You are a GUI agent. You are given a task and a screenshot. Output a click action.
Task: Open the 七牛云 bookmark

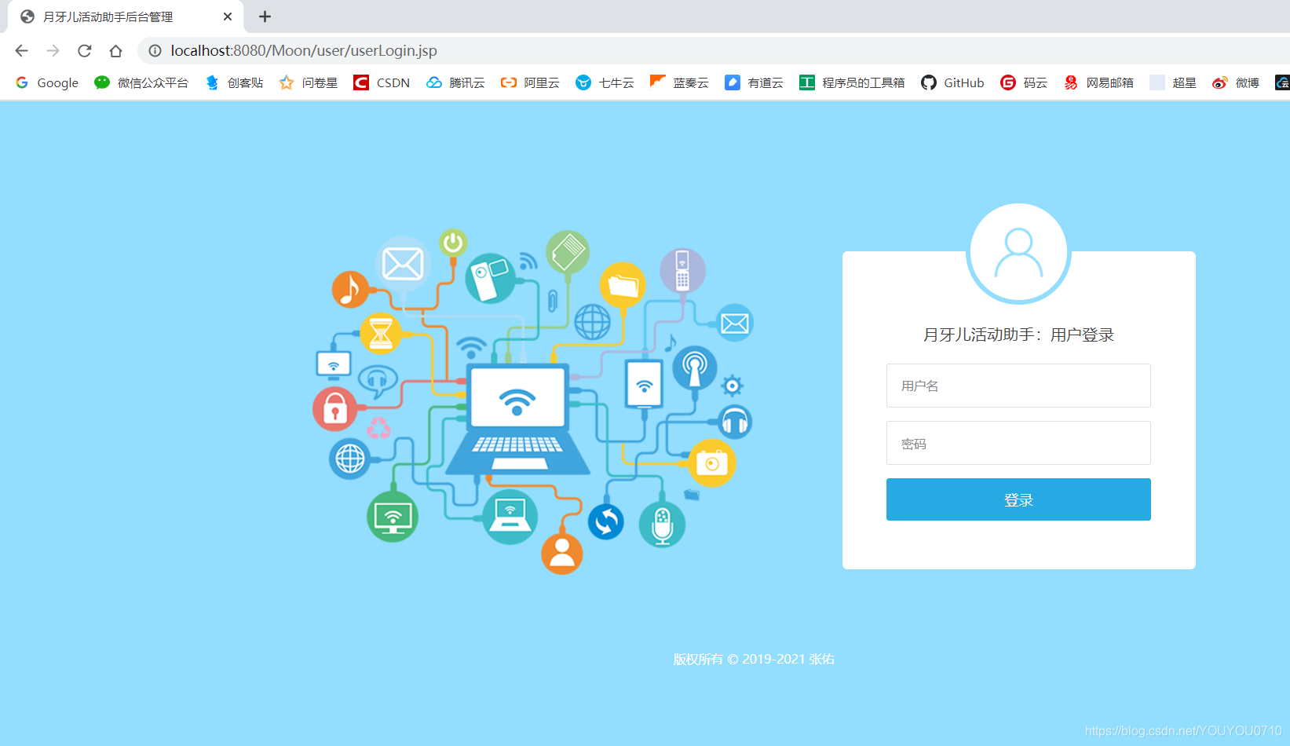click(605, 82)
